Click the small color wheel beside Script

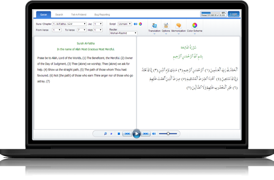click(x=140, y=24)
